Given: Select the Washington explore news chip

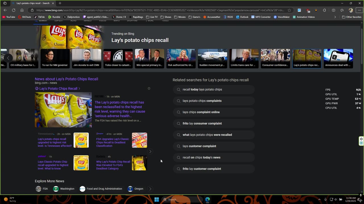Looking at the screenshot, I should [64, 189].
